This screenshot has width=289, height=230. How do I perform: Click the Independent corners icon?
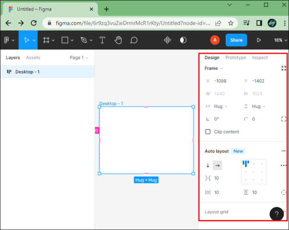[284, 119]
